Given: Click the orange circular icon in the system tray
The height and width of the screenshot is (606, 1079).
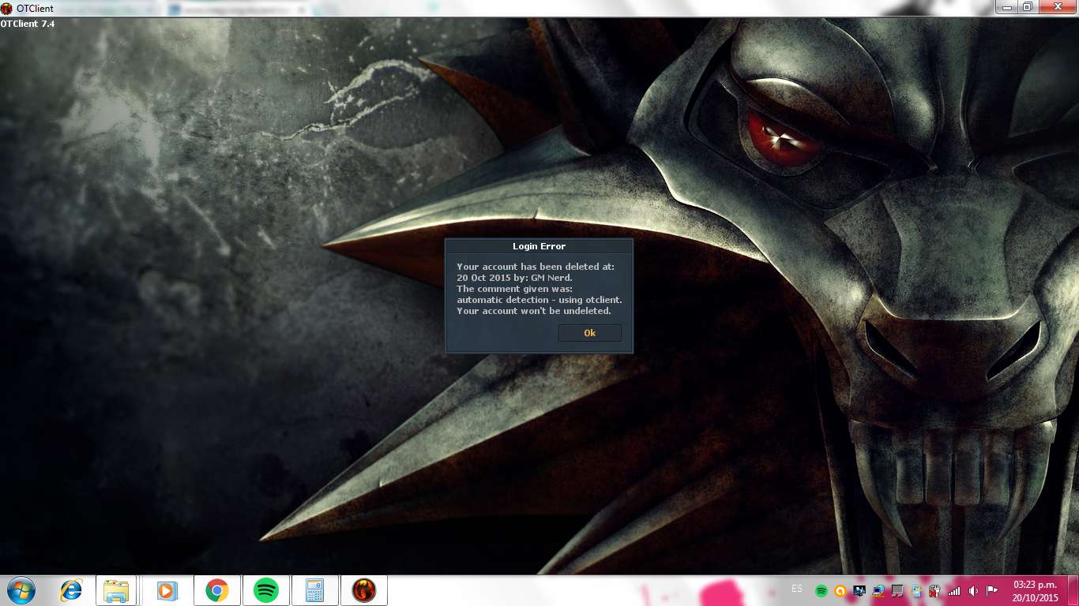Looking at the screenshot, I should 840,591.
